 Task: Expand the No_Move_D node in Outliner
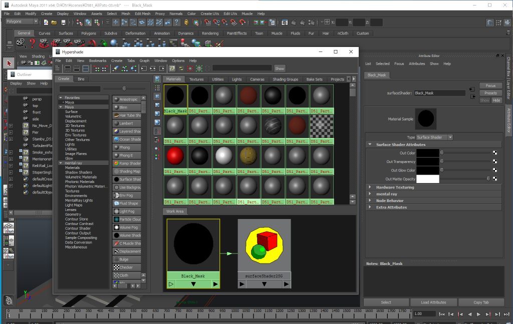click(x=11, y=125)
